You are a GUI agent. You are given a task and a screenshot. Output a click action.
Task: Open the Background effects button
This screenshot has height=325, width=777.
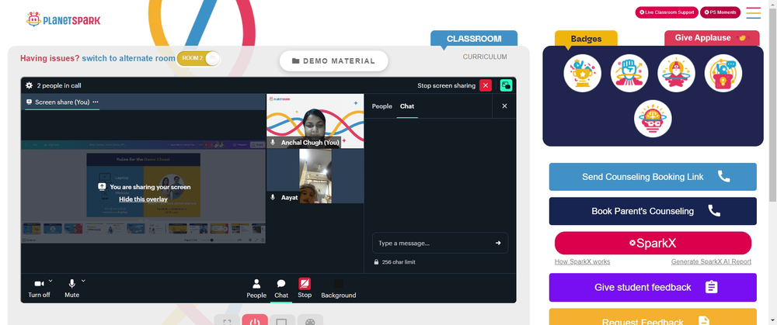coord(339,289)
